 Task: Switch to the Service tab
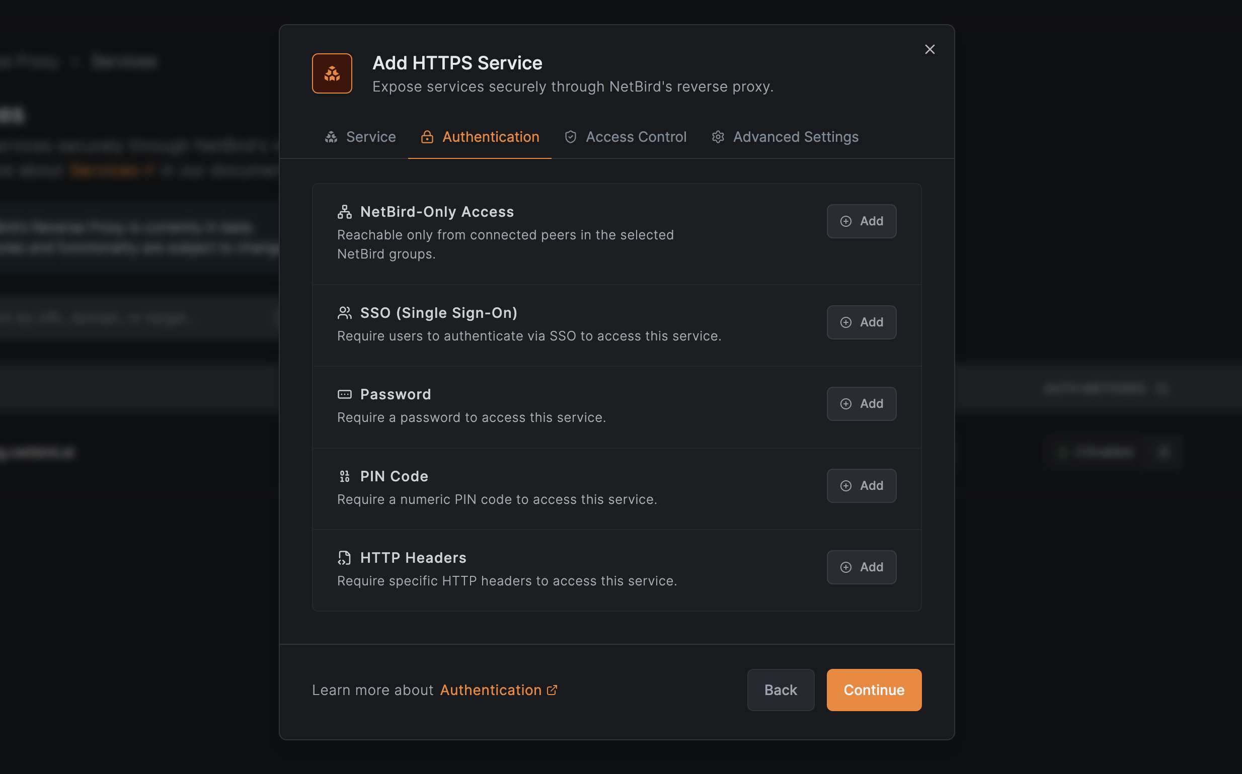(360, 137)
